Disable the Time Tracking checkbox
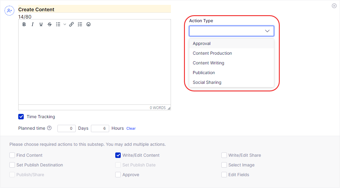Screen dimensions: 340x188 (x=21, y=117)
